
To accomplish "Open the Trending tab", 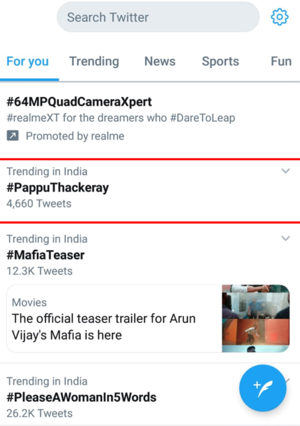I will (x=94, y=61).
